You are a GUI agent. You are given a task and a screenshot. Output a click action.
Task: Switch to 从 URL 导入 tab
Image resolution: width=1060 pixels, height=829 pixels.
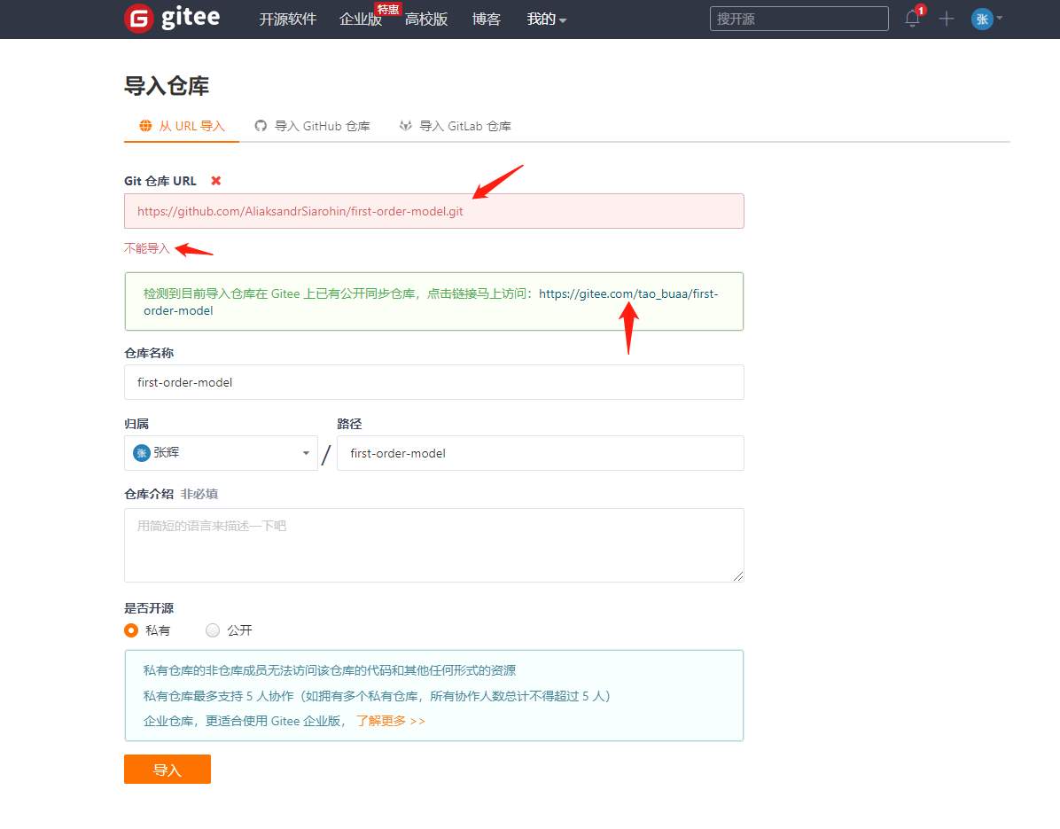pyautogui.click(x=182, y=126)
